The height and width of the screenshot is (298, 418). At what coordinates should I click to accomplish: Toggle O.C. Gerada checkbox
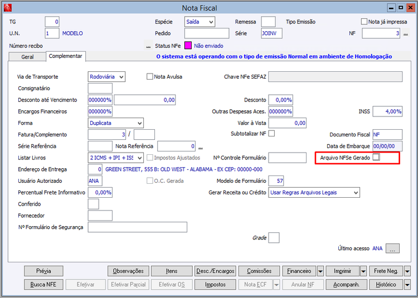click(149, 180)
